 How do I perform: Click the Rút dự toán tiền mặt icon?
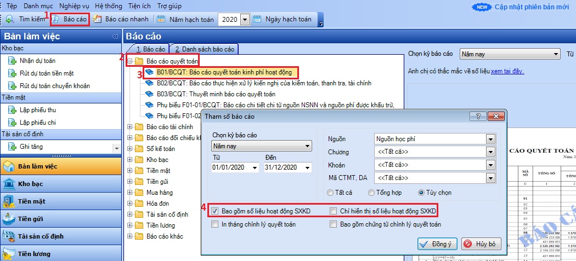click(x=13, y=73)
